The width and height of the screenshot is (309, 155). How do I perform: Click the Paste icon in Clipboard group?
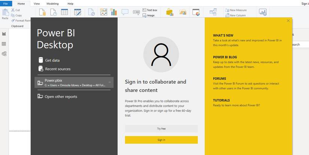(x=5, y=12)
